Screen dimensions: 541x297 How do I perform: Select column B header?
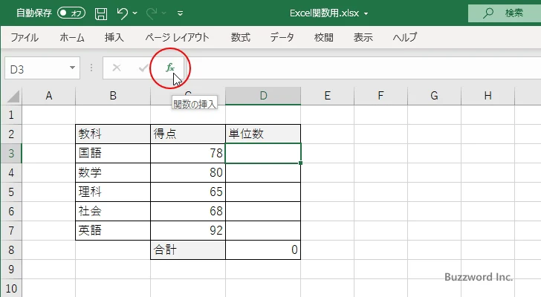[113, 96]
